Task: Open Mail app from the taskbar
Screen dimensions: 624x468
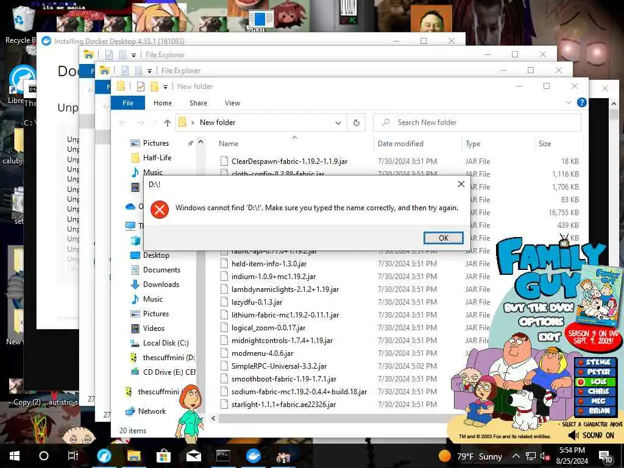Action: (193, 456)
